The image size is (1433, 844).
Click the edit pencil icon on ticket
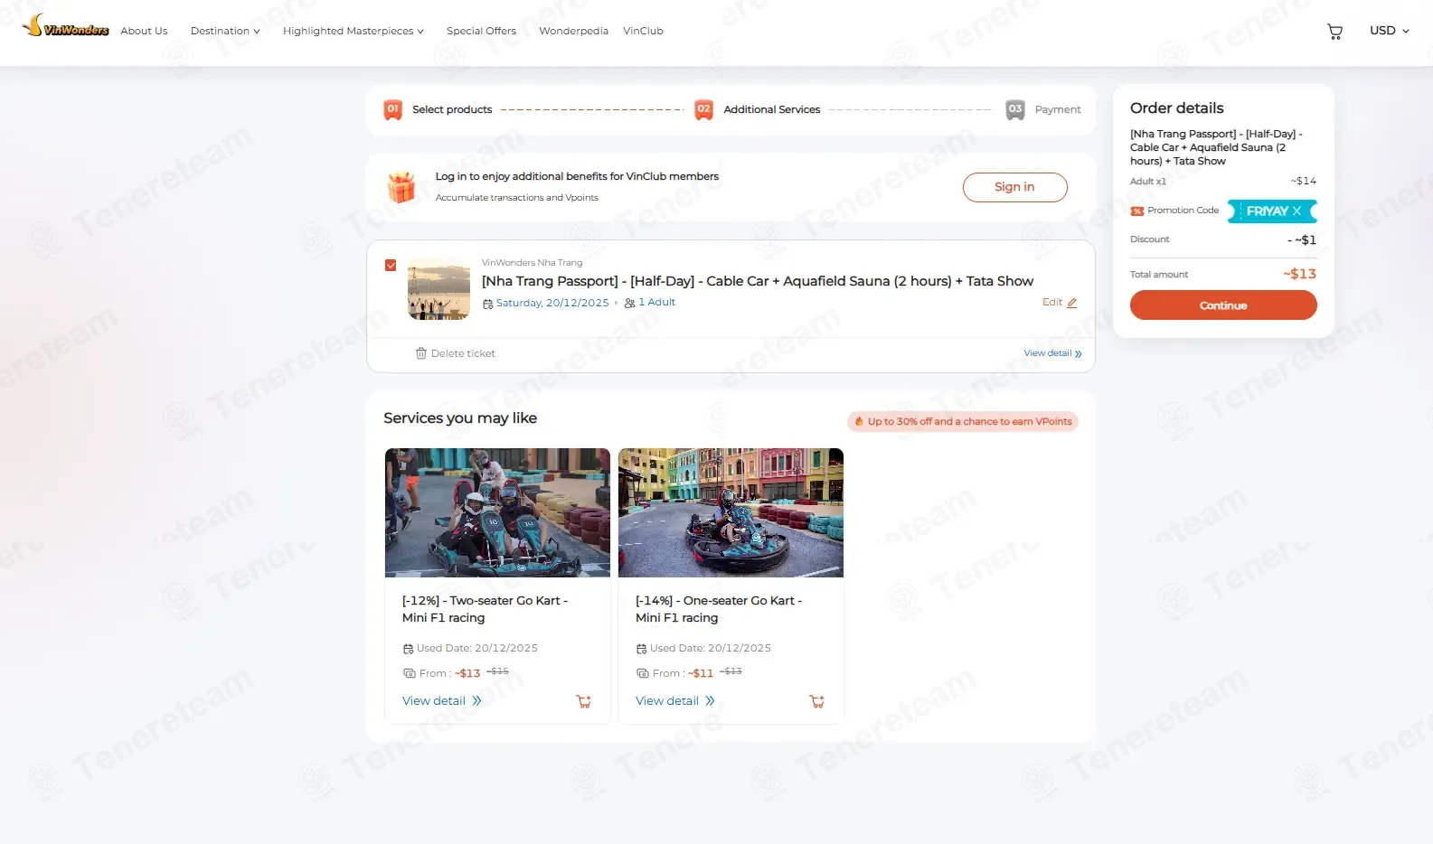pyautogui.click(x=1071, y=303)
